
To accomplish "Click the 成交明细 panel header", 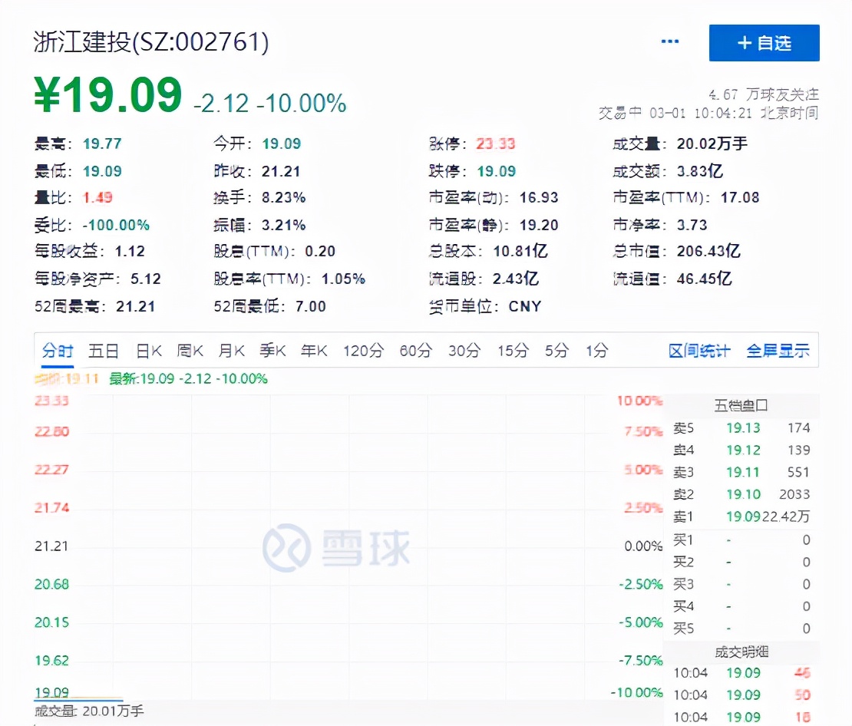I will (741, 652).
